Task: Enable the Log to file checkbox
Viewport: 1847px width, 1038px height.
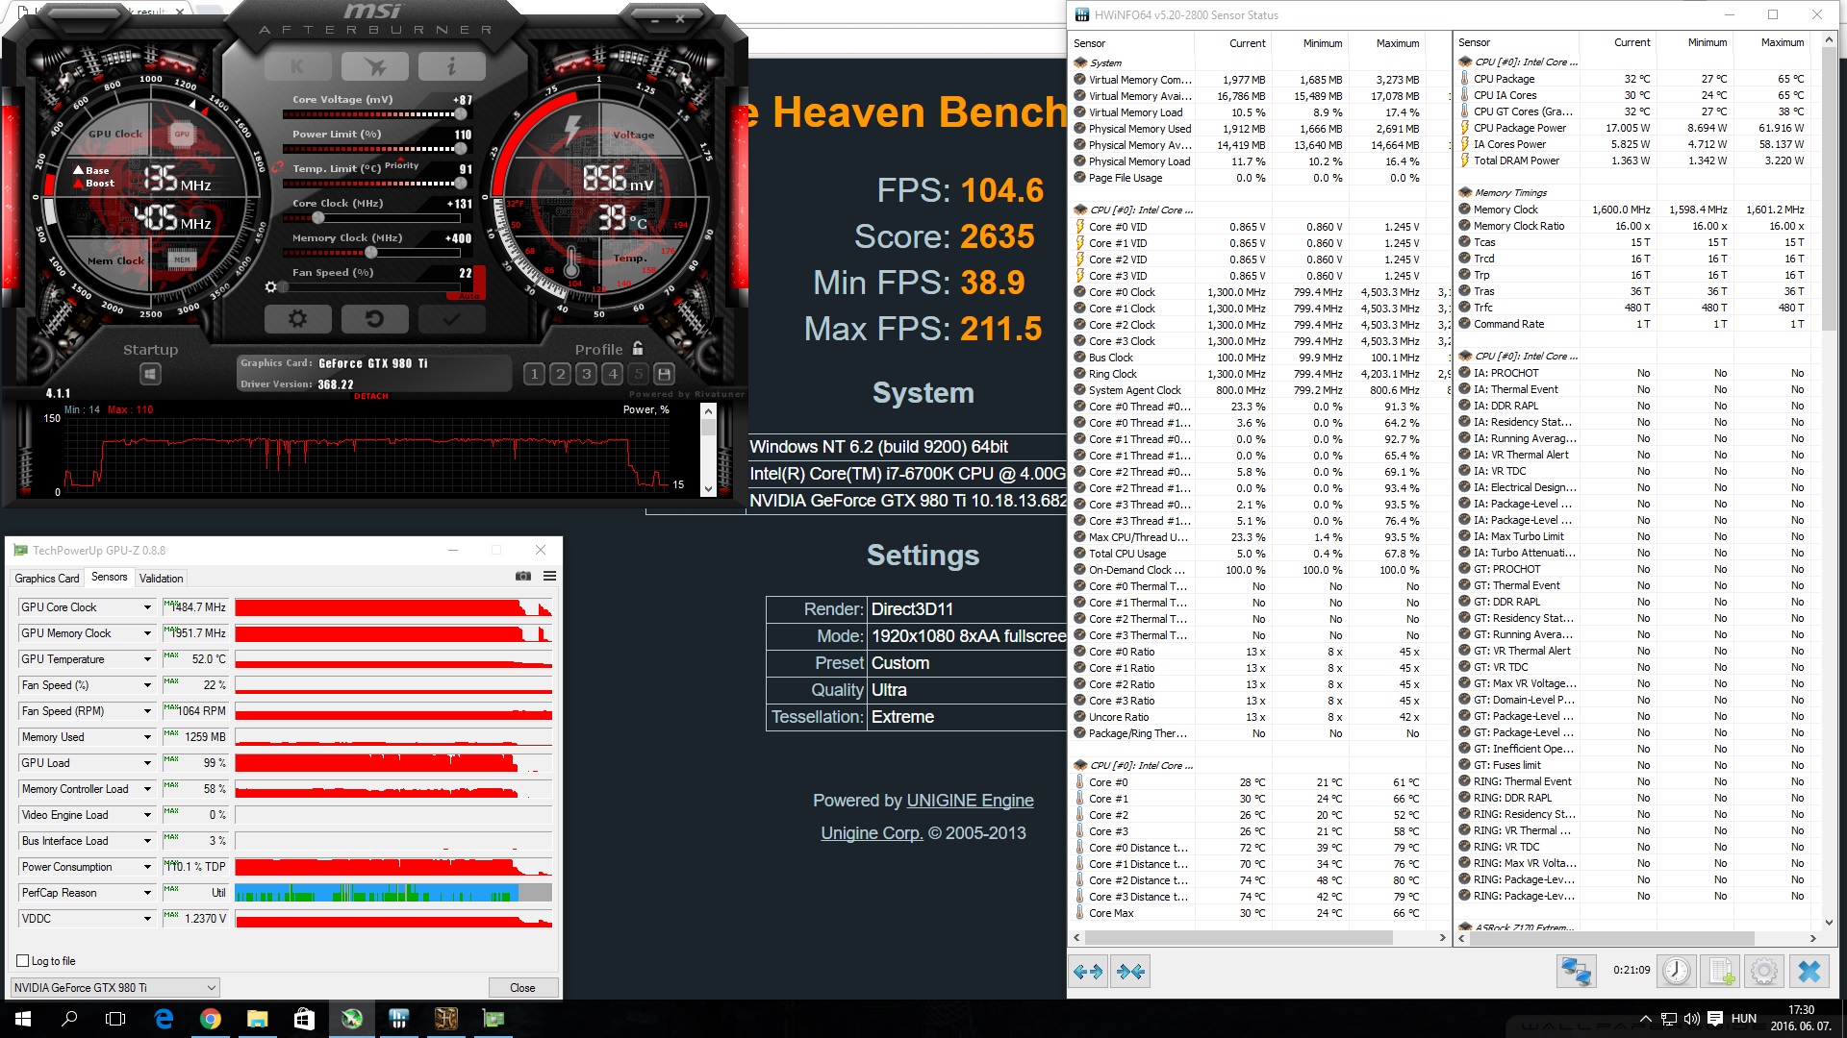Action: 23,961
